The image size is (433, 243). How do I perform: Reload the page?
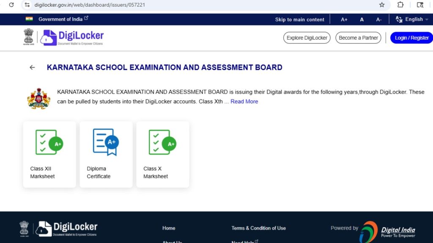[x=11, y=5]
